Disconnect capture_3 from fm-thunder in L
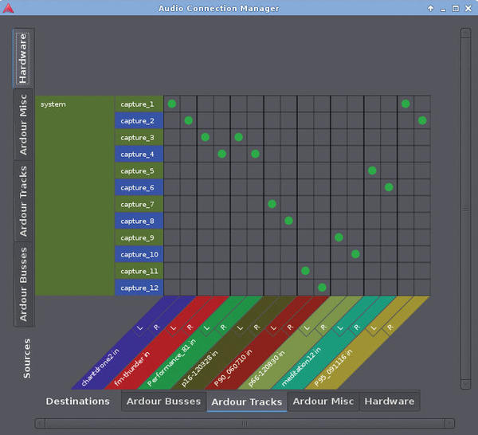This screenshot has width=478, height=435. tap(206, 137)
